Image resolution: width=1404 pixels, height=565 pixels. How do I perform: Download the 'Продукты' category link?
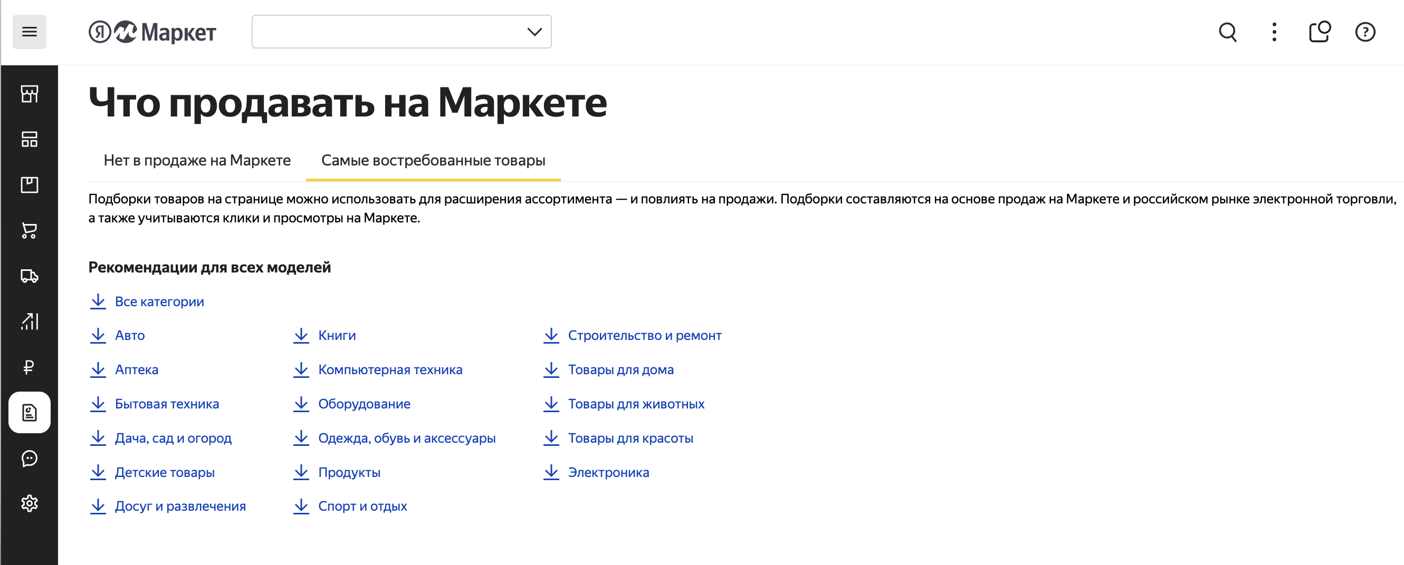337,472
